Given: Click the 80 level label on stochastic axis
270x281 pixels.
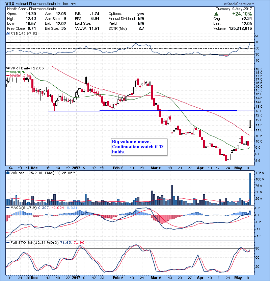Looking at the screenshot, I should tap(257, 248).
